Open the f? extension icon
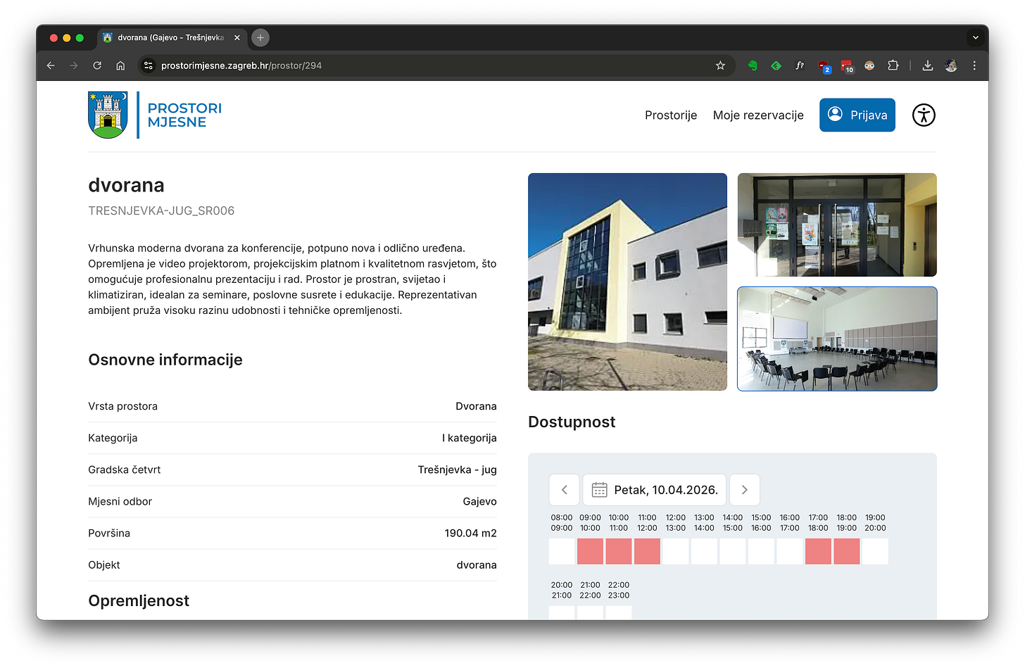1025x668 pixels. (800, 65)
